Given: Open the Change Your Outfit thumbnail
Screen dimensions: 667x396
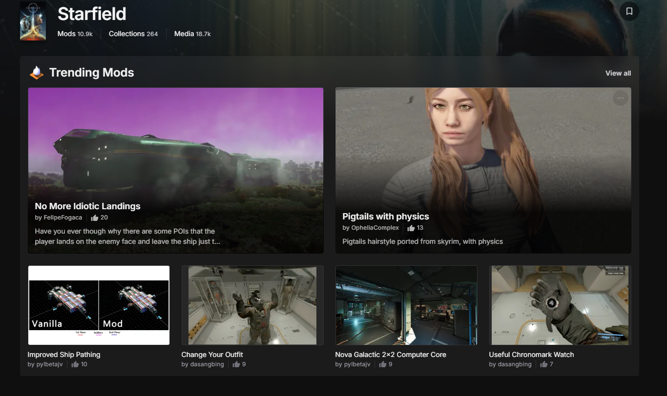Looking at the screenshot, I should coord(252,305).
